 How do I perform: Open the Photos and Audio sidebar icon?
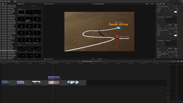click(3, 4)
